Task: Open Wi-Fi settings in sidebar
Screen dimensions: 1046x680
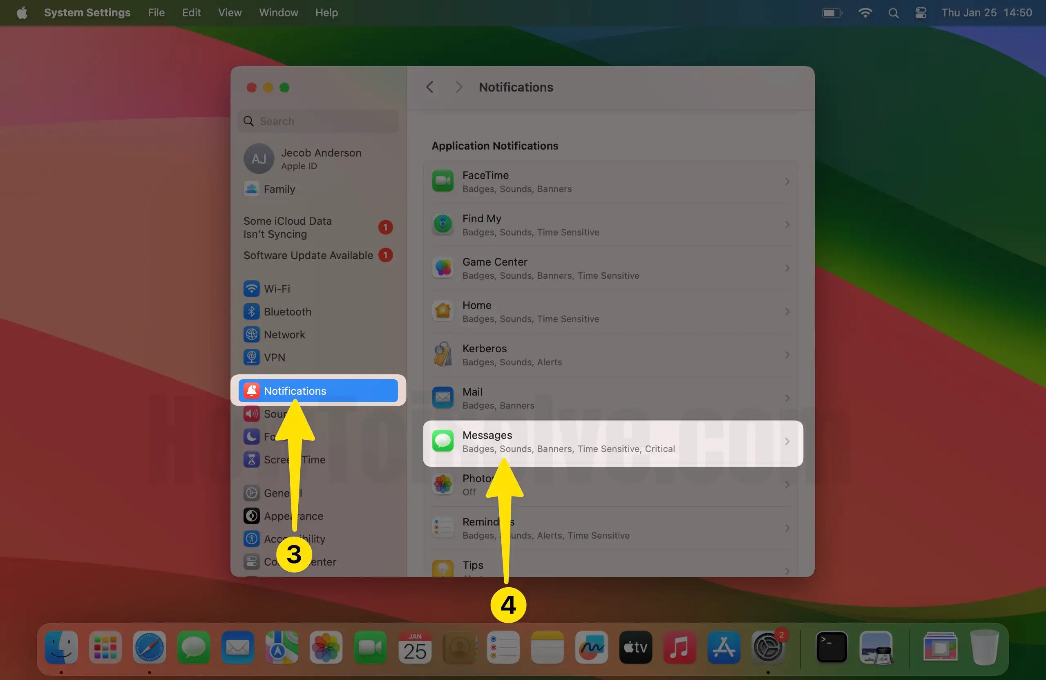Action: (318, 289)
